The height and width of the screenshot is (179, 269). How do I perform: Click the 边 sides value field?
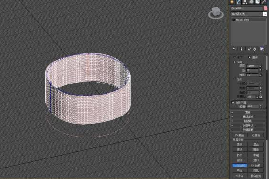(x=252, y=70)
